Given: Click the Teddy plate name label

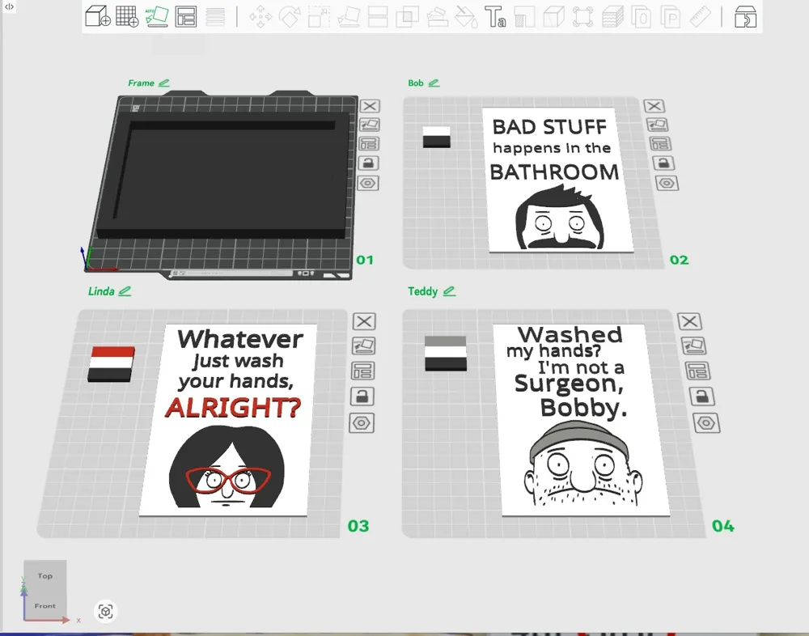Looking at the screenshot, I should pyautogui.click(x=422, y=291).
